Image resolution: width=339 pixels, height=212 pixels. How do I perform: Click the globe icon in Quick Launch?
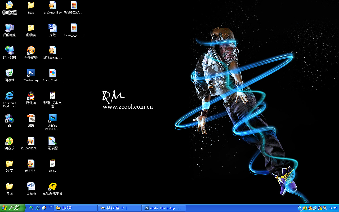click(31, 208)
